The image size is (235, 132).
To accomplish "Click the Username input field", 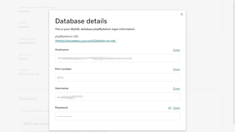I will (117, 97).
